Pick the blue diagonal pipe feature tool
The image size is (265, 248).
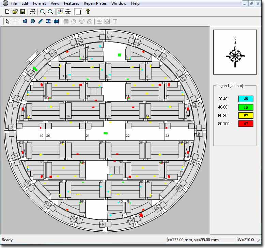(x=41, y=21)
